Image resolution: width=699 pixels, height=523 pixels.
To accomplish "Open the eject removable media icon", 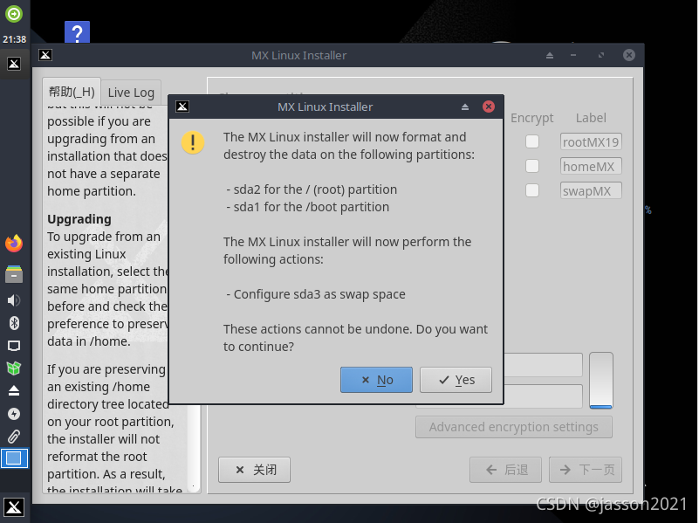I will (14, 391).
